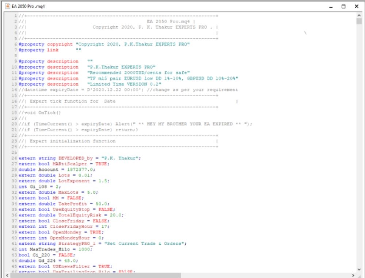Screen dimensions: 365x278
Task: Close the EA 2050 Pro.mq4 window
Action: [x=357, y=7]
